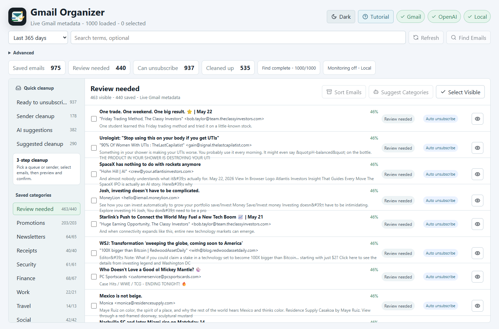
Task: Check the Urologist UTIs email
Action: coord(94,148)
